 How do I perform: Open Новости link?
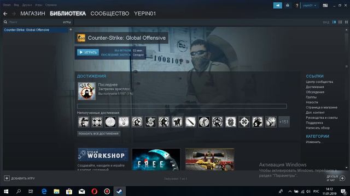312,102
